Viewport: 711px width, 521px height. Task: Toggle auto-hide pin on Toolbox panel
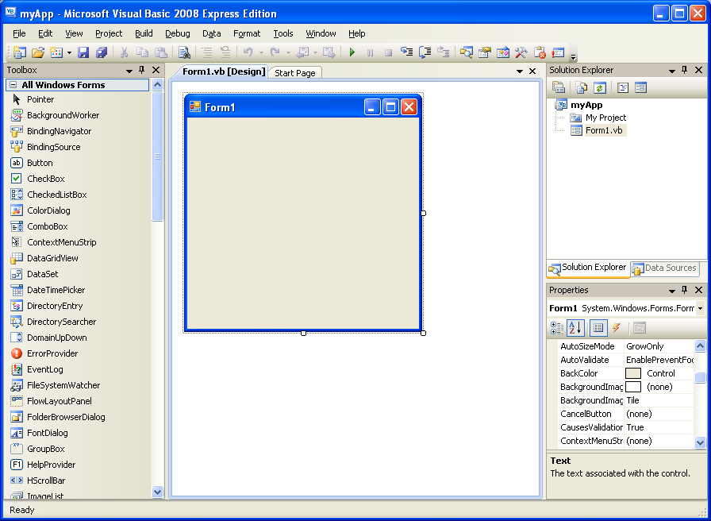[x=142, y=70]
